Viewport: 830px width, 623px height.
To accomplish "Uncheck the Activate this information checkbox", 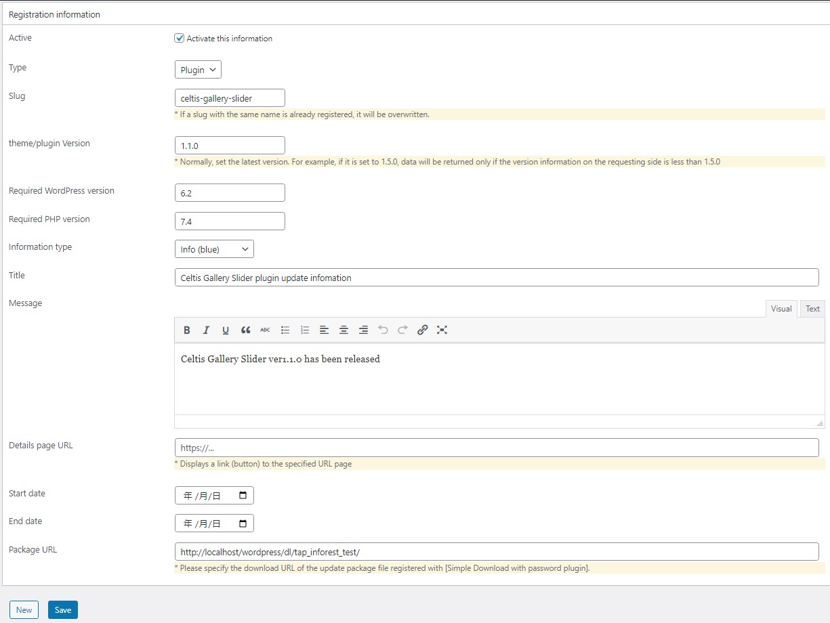I will 179,38.
